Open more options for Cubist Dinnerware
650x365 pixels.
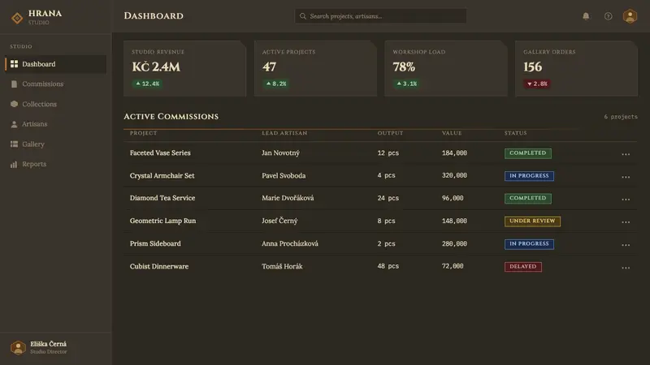[626, 268]
